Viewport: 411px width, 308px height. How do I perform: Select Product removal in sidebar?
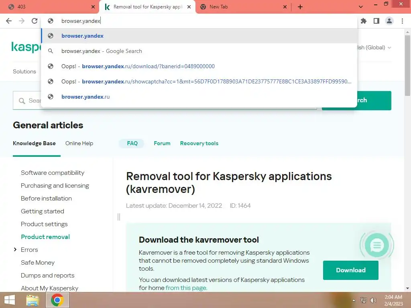[x=45, y=237]
